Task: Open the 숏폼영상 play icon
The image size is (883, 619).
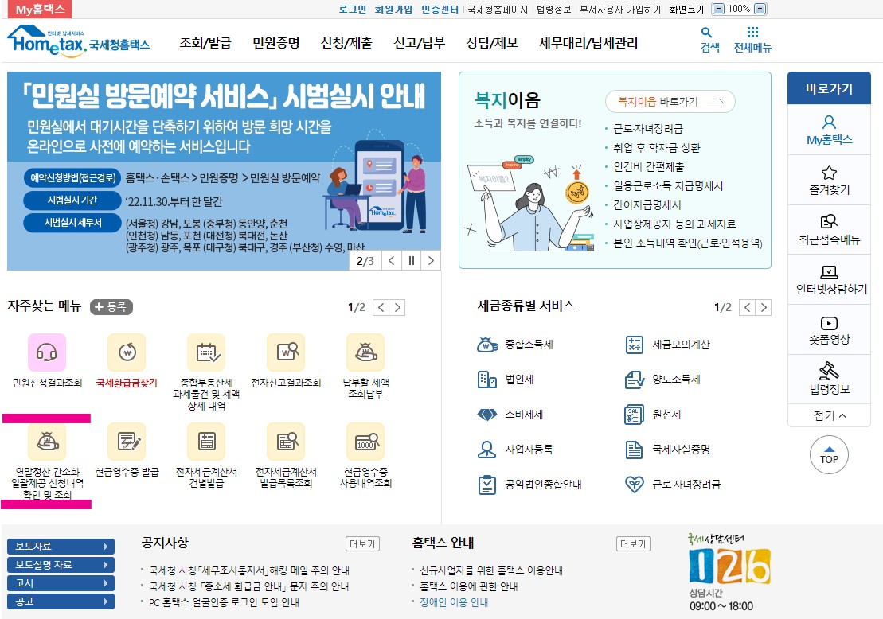Action: pos(829,323)
